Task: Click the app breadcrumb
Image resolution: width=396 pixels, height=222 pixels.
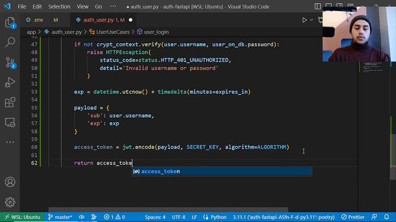Action: pos(32,32)
